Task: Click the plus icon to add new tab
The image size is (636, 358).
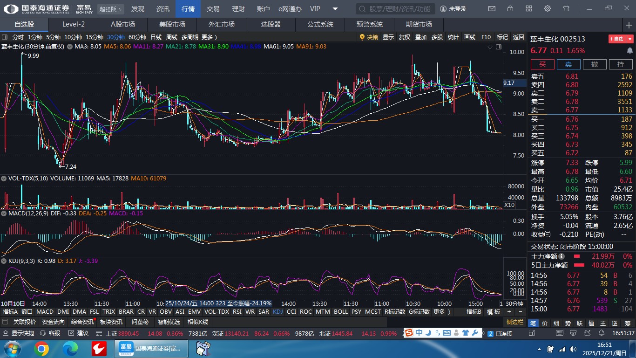Action: click(x=629, y=25)
